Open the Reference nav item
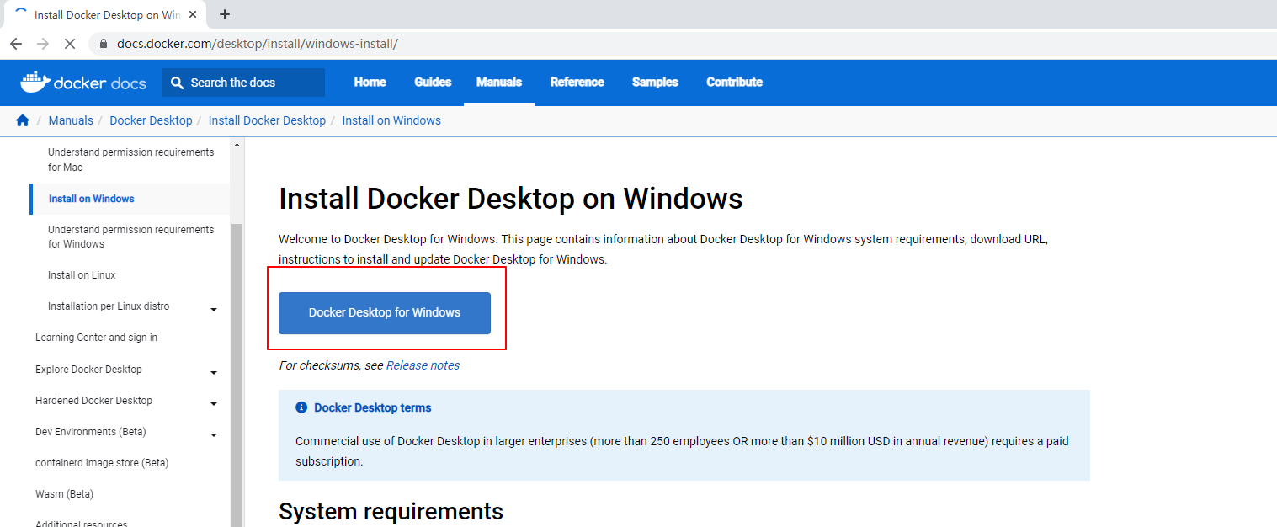This screenshot has width=1277, height=527. pyautogui.click(x=577, y=82)
